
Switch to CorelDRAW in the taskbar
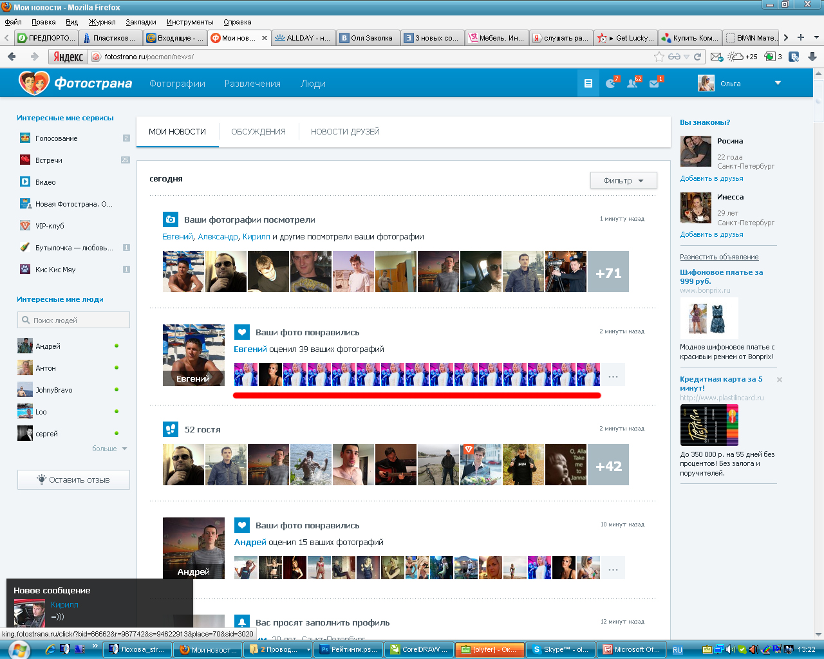click(418, 649)
